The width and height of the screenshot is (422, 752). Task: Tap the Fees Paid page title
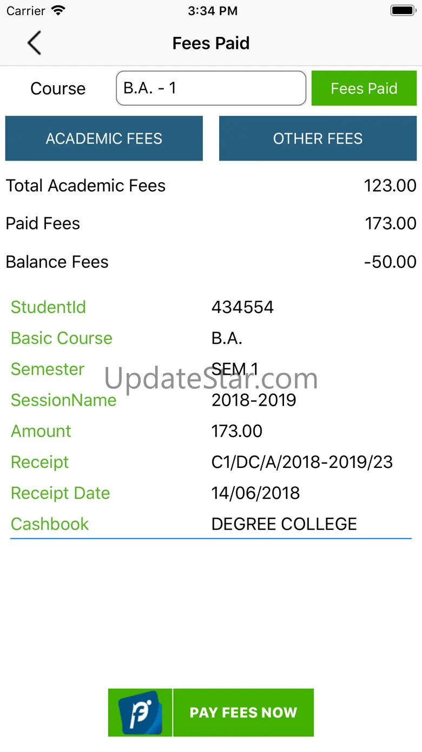click(x=211, y=43)
